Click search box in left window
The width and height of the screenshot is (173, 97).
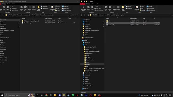[77, 15]
